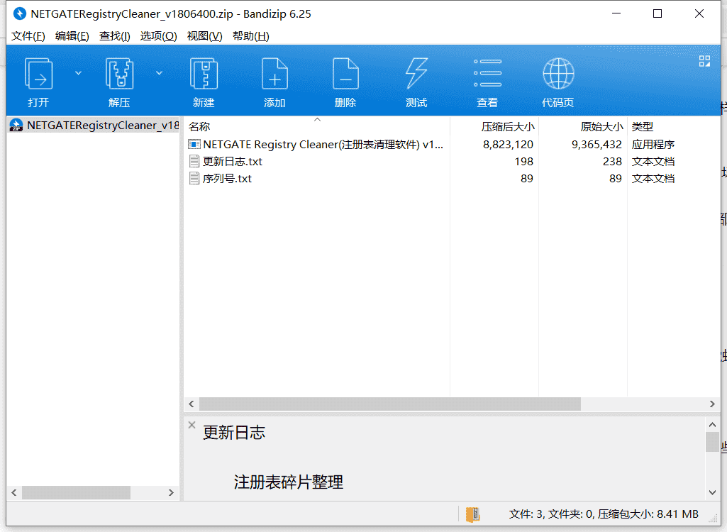The image size is (727, 532).
Task: Minimize the Bandizip window
Action: pyautogui.click(x=616, y=13)
